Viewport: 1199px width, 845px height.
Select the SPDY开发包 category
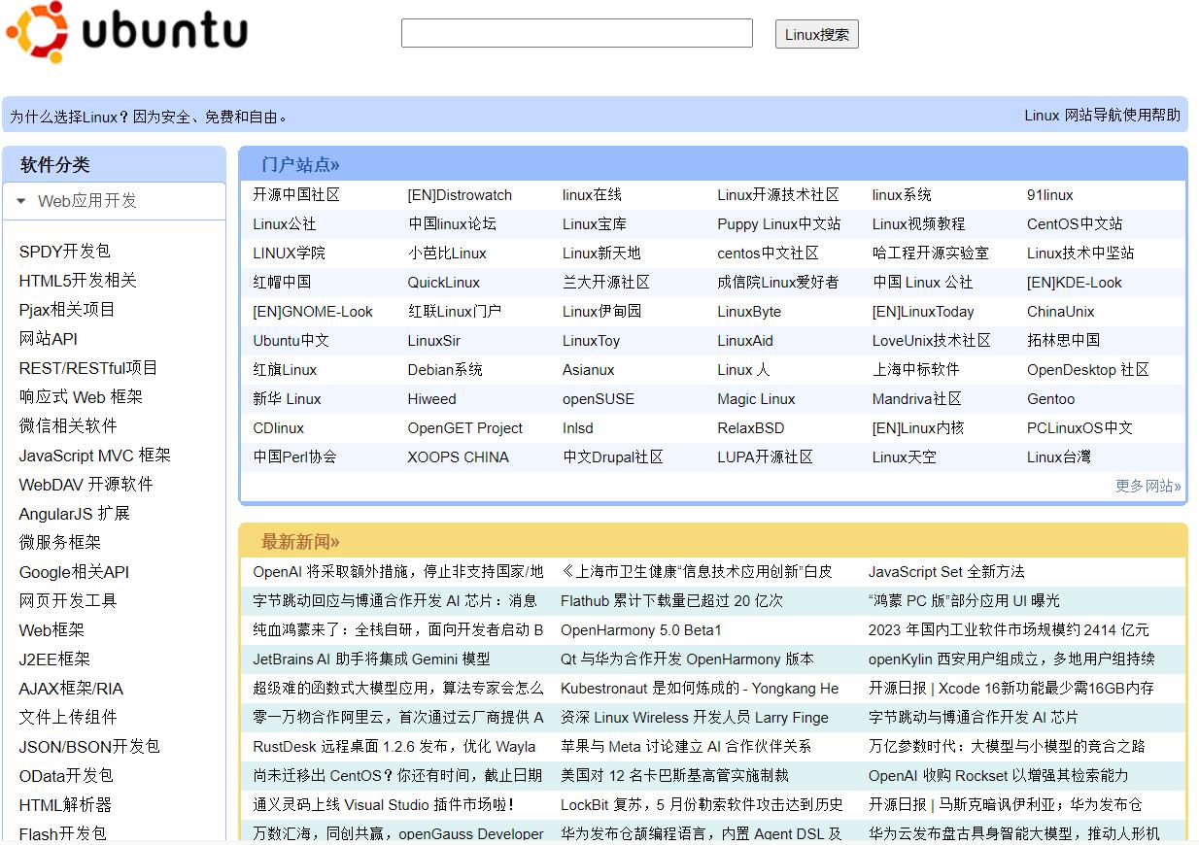(65, 252)
